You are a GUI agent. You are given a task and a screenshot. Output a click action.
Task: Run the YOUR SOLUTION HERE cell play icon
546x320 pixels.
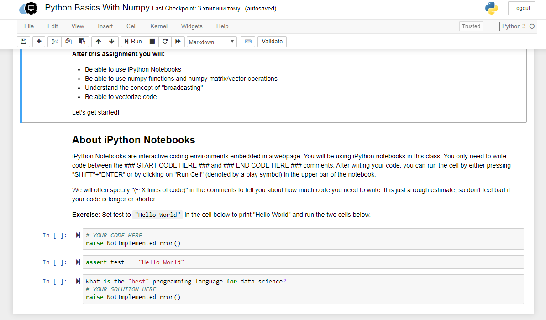[78, 281]
